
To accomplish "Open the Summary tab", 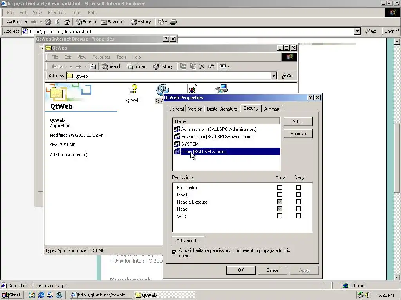I will point(272,109).
